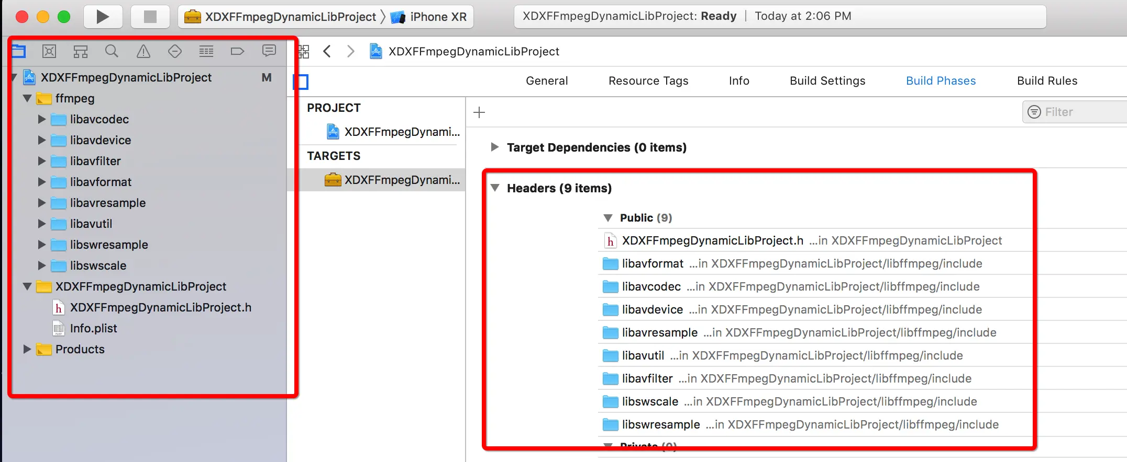
Task: Go back in editor history
Action: pyautogui.click(x=327, y=51)
